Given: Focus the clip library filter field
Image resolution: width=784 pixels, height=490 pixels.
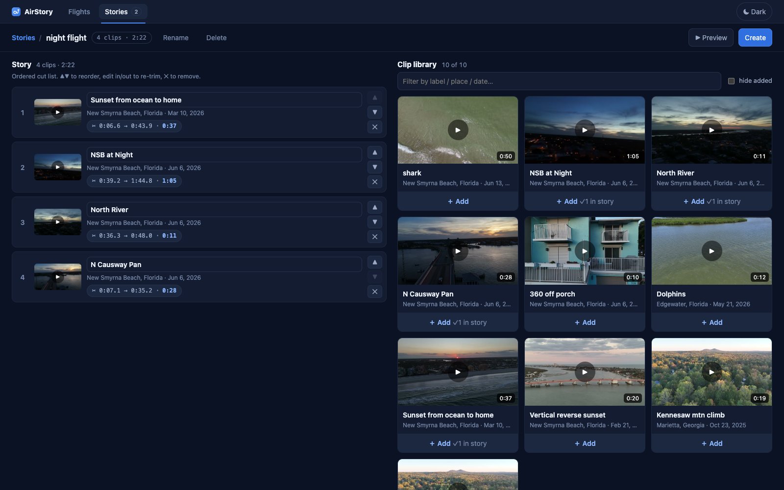Looking at the screenshot, I should 559,81.
